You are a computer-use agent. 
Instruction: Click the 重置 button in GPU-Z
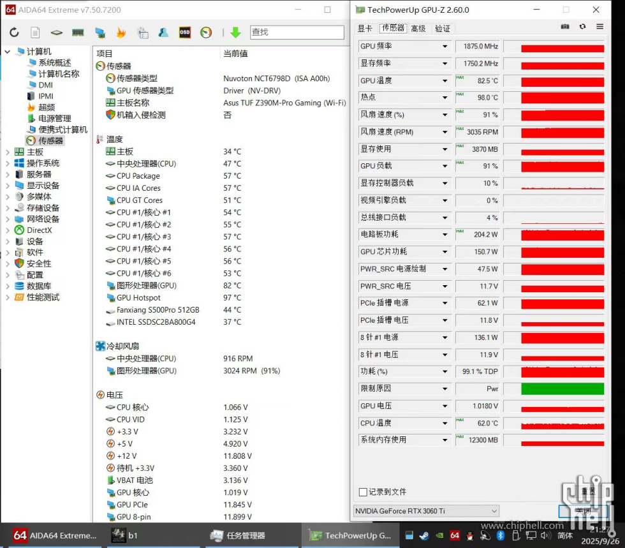pos(588,491)
